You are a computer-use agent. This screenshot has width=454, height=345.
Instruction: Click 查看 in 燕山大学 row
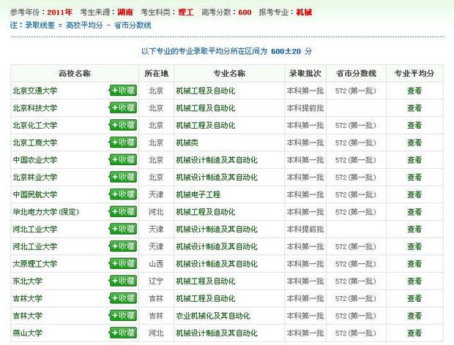(x=414, y=333)
